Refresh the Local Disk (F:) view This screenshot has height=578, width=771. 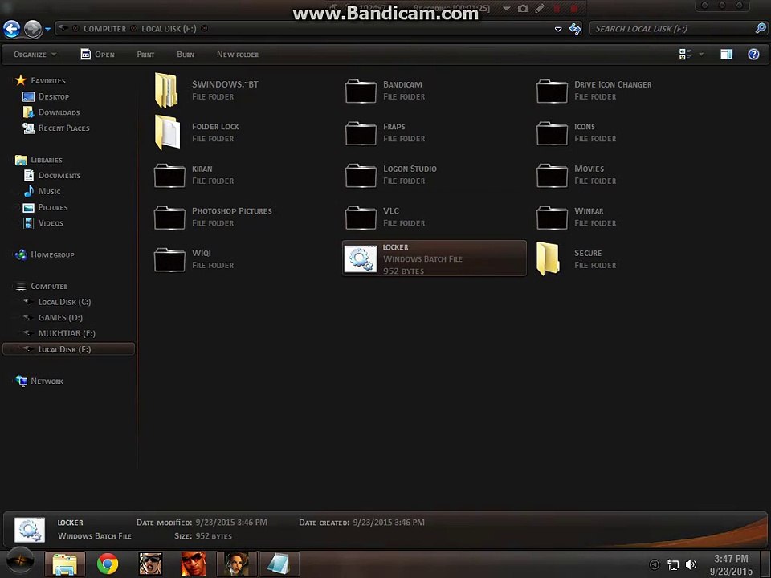(x=575, y=29)
